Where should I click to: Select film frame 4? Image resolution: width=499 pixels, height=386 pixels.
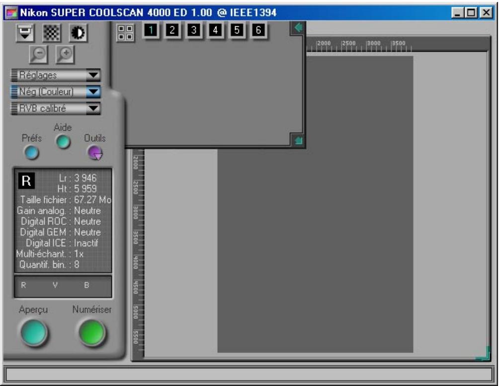215,30
